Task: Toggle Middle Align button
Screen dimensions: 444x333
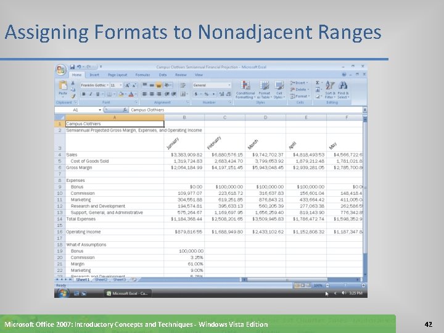Action: pos(152,85)
